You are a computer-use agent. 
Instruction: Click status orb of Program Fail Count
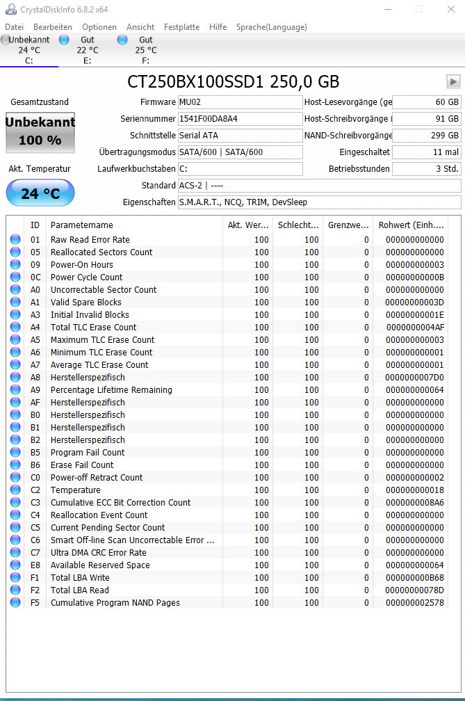[x=15, y=452]
